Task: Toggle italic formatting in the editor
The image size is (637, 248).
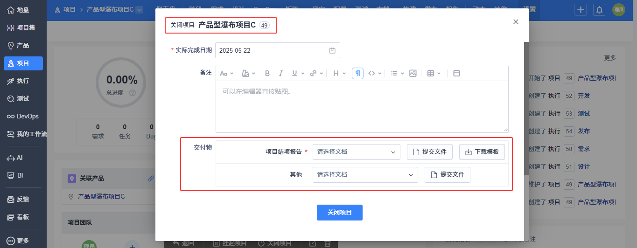Action: [281, 73]
